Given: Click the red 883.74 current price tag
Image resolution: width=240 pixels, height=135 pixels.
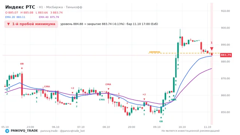Looking at the screenshot, I should click(x=226, y=55).
